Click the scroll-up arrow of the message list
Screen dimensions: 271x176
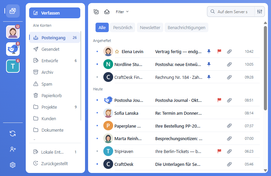pos(266,23)
